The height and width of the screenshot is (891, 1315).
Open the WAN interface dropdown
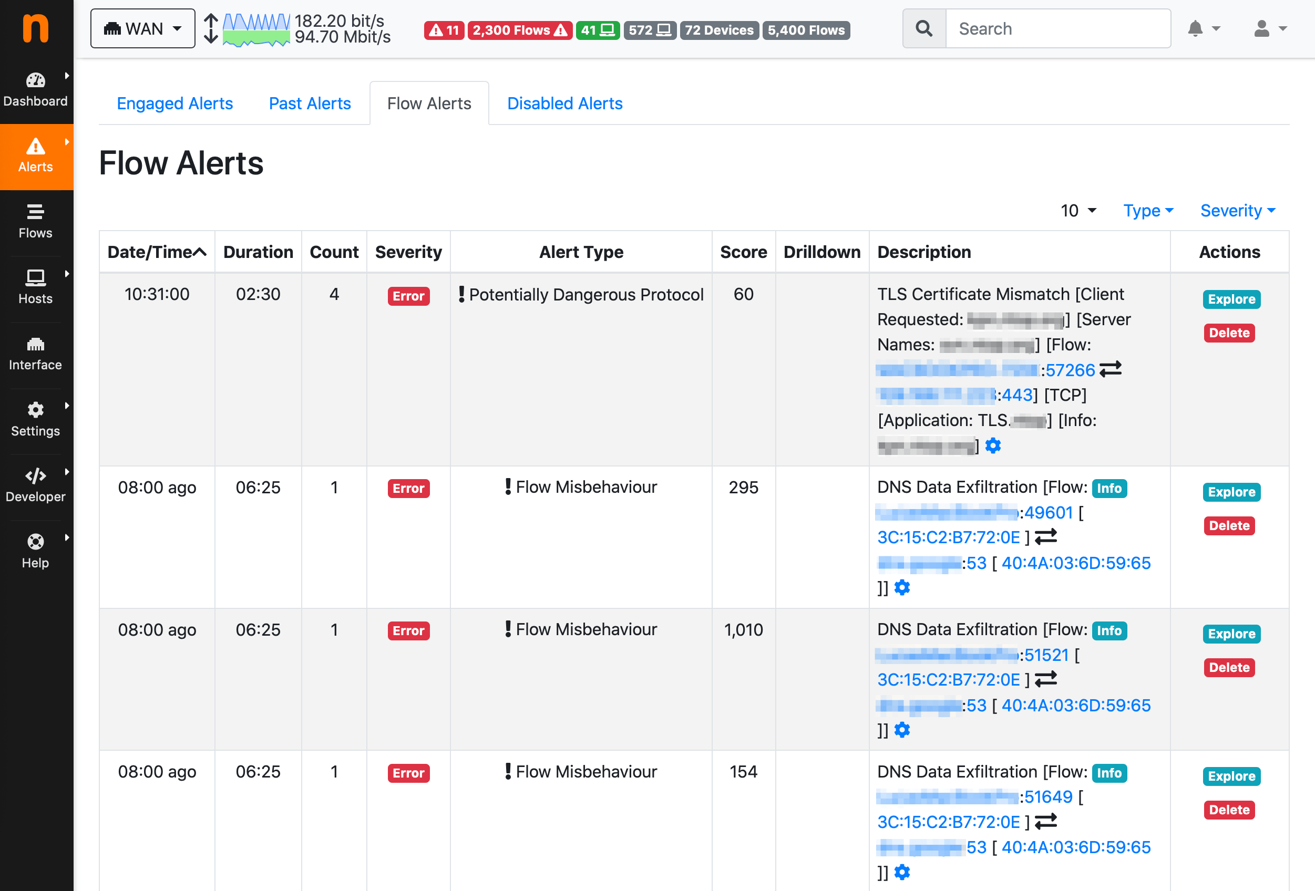[142, 29]
